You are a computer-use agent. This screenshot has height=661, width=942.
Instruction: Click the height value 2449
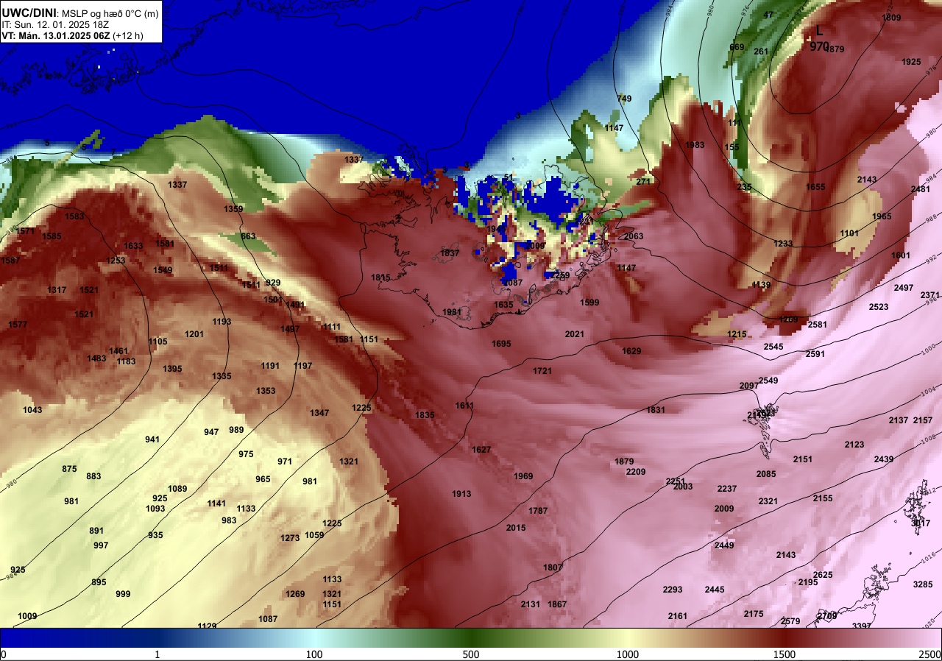pyautogui.click(x=724, y=545)
